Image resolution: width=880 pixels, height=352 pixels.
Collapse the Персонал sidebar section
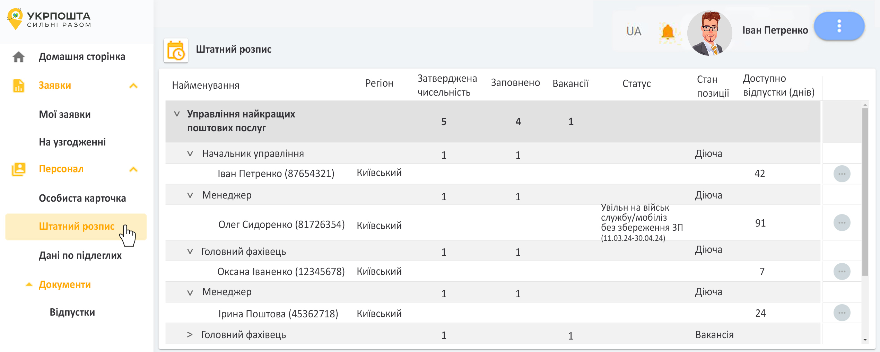133,169
